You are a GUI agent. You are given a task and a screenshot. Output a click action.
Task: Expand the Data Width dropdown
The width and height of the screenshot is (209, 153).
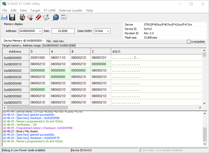click(108, 31)
